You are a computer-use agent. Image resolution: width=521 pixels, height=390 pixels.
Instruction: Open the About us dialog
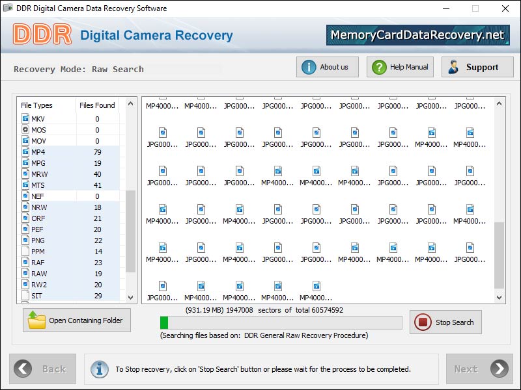coord(326,67)
